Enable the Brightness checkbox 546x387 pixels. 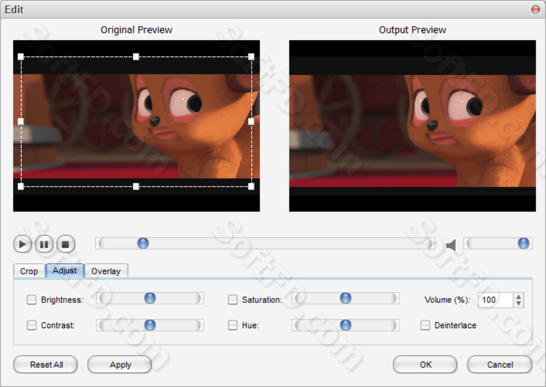pos(32,300)
